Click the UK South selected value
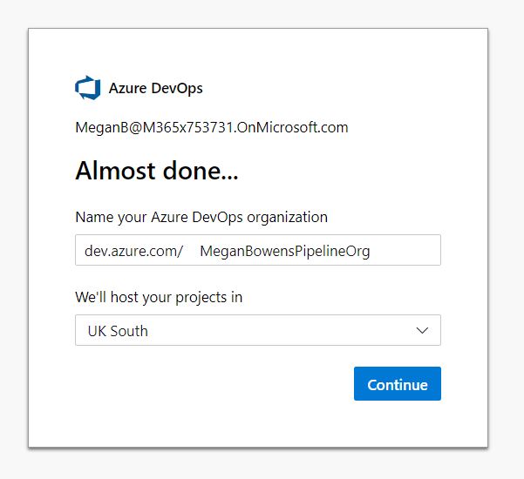This screenshot has height=479, width=524. [x=118, y=331]
